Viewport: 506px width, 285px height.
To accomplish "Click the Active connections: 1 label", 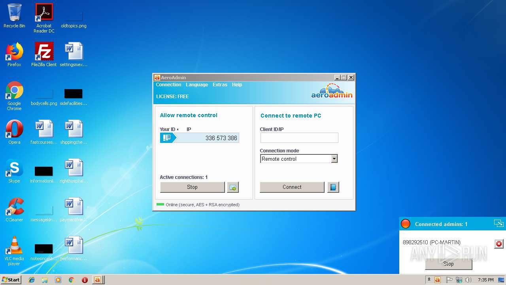I will pos(183,177).
